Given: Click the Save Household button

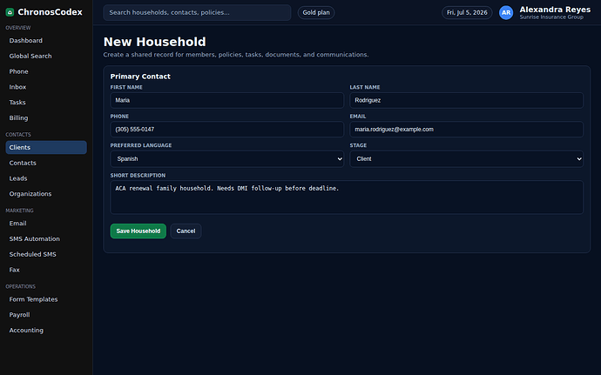Looking at the screenshot, I should [138, 231].
